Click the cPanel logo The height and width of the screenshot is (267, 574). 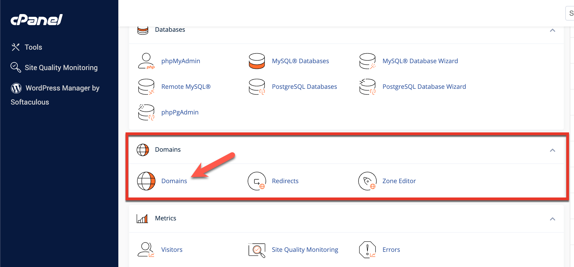coord(36,20)
